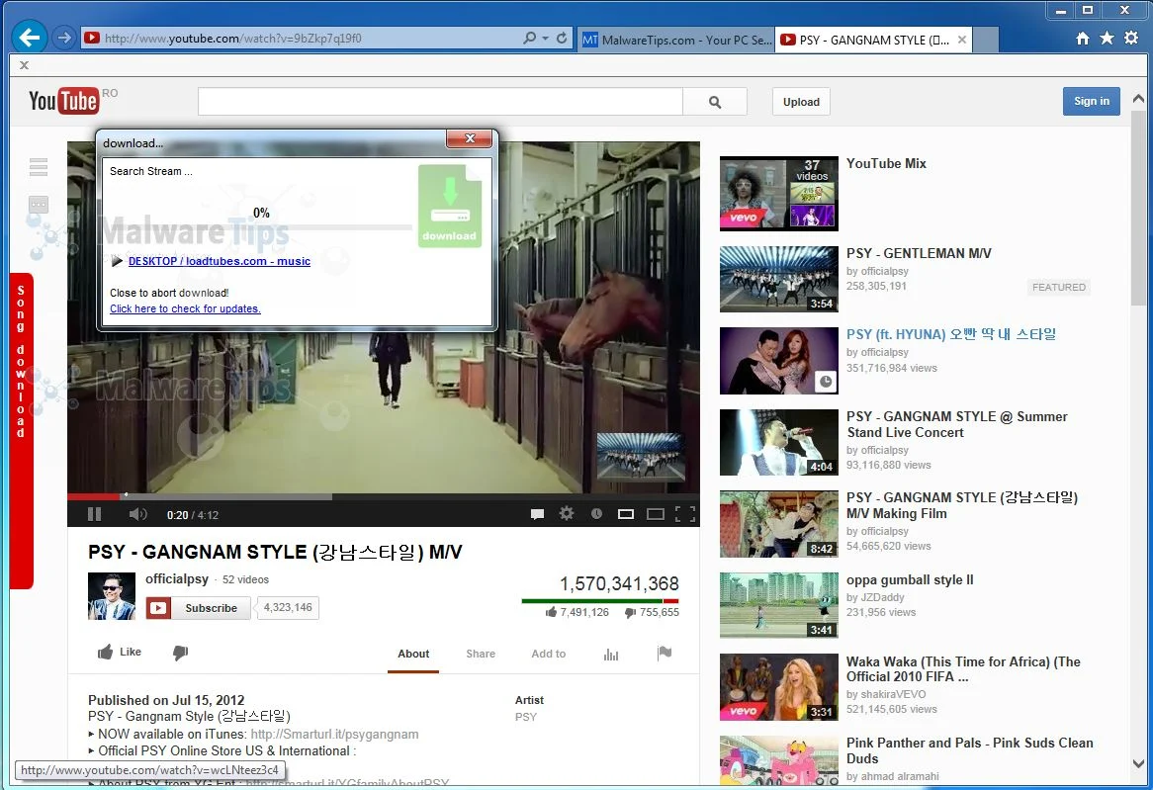The width and height of the screenshot is (1153, 790).
Task: Select the Share tab
Action: 481,654
